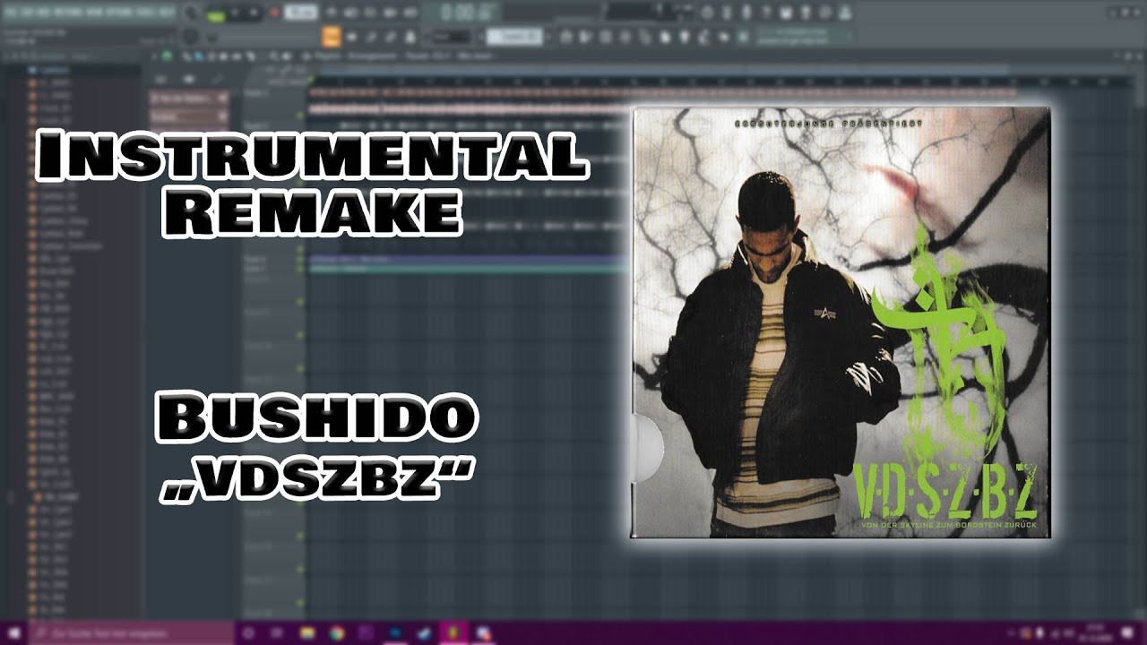Click the red record button in transport

click(x=272, y=13)
